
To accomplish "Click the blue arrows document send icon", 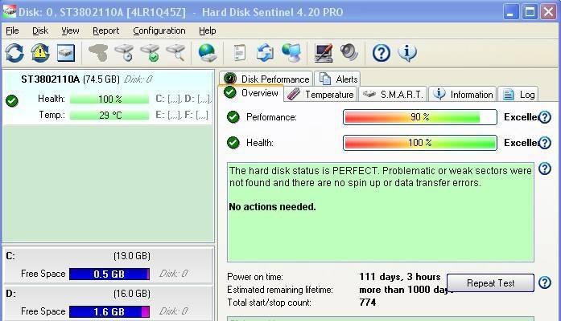I will point(265,53).
